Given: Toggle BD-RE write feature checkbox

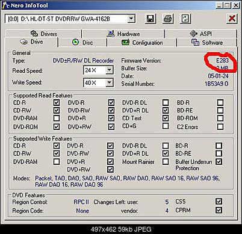Looking at the screenshot, I should (x=219, y=153).
